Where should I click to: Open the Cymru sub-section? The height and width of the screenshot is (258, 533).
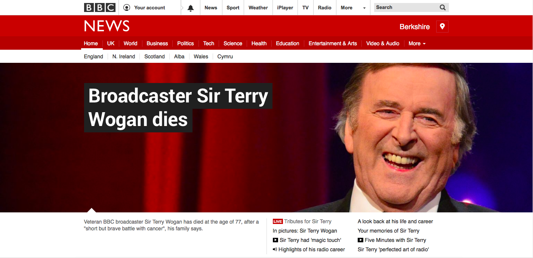(x=225, y=56)
